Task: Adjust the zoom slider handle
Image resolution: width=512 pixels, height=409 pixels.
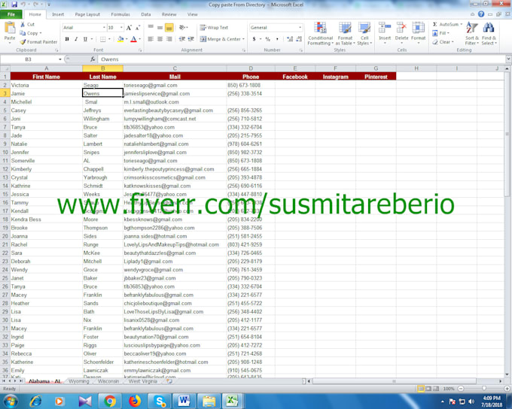Action: (484, 389)
